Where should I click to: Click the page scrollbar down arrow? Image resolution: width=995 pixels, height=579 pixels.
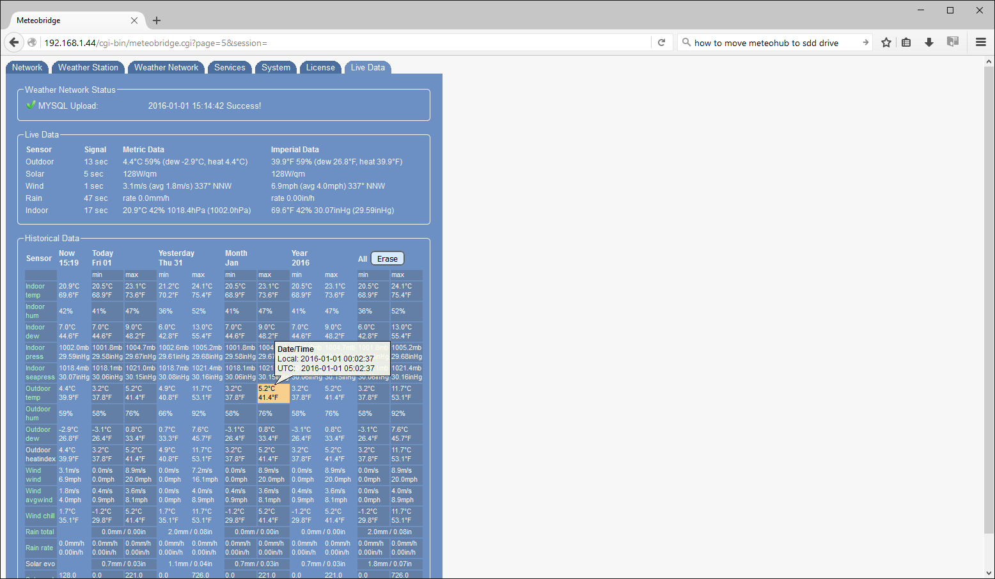pyautogui.click(x=989, y=573)
